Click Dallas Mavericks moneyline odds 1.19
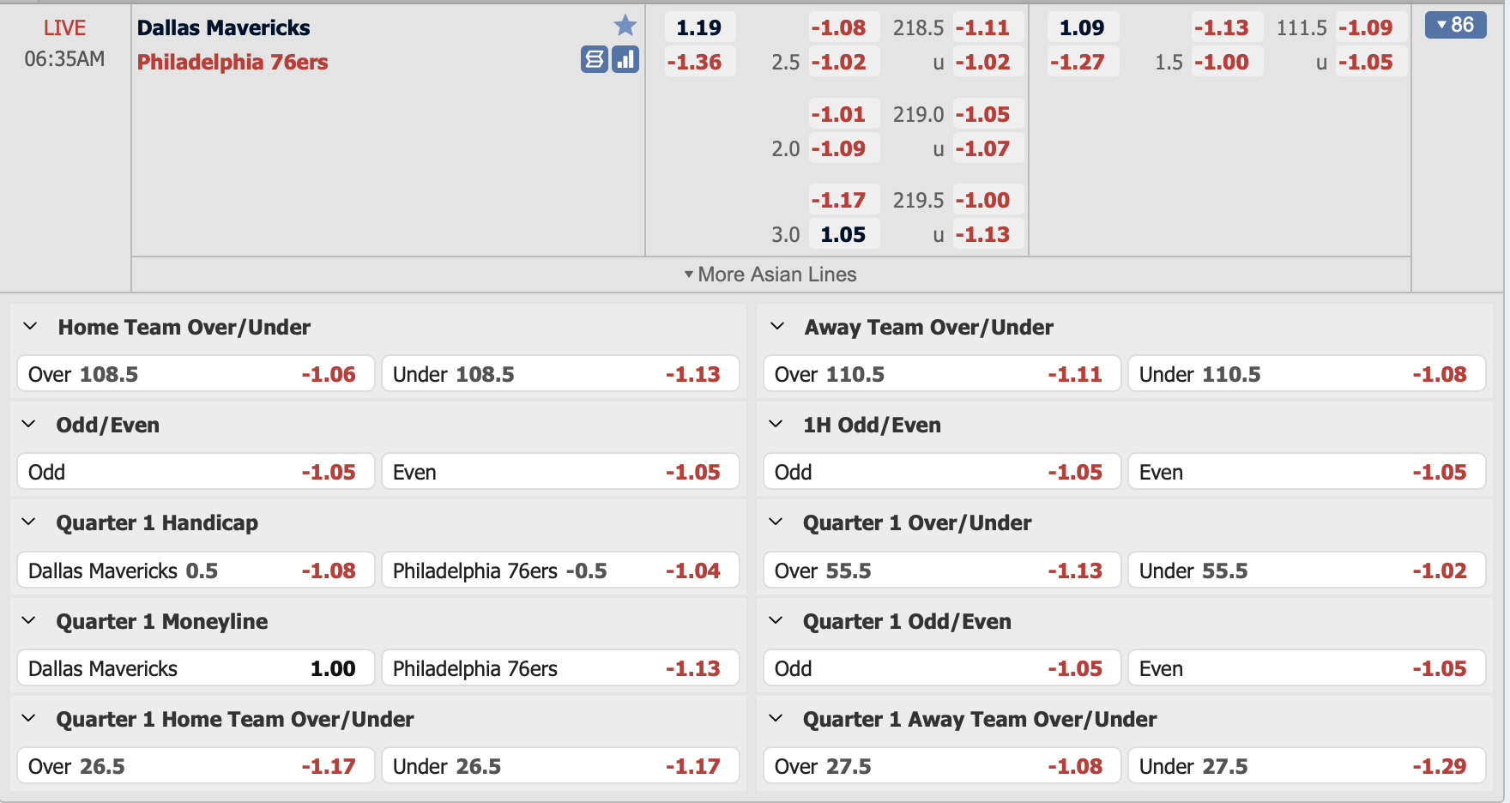Image resolution: width=1510 pixels, height=803 pixels. tap(699, 27)
